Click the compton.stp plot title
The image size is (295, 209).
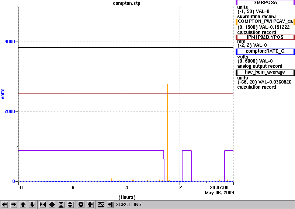126,3
